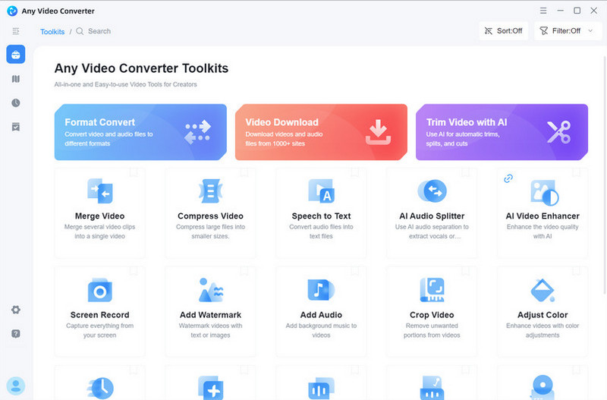Click the scissors icon on Trim Video banner

(558, 132)
